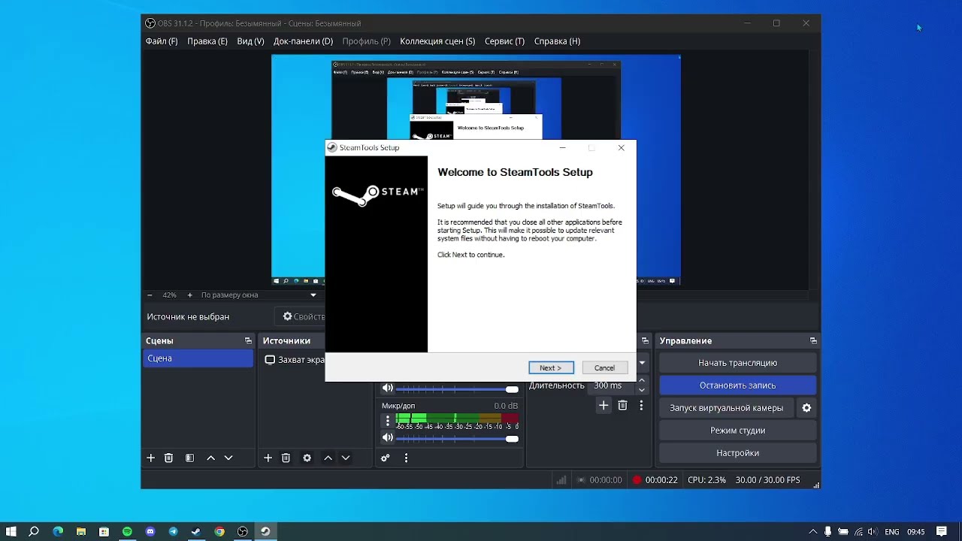
Task: Open audio mixer three-dot menu at bottom
Action: tap(406, 458)
